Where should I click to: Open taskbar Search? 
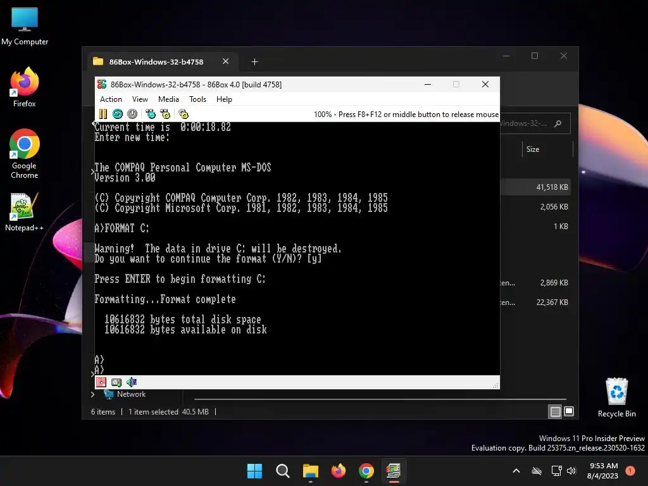tap(283, 471)
